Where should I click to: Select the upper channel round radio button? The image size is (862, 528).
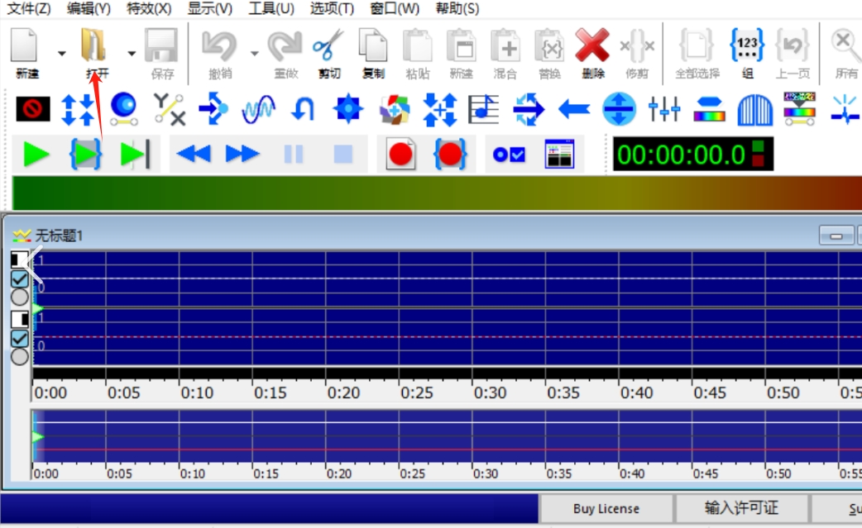click(x=20, y=297)
